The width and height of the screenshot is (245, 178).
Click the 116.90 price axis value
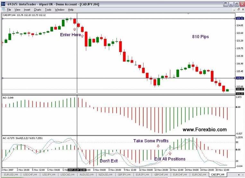click(x=240, y=64)
